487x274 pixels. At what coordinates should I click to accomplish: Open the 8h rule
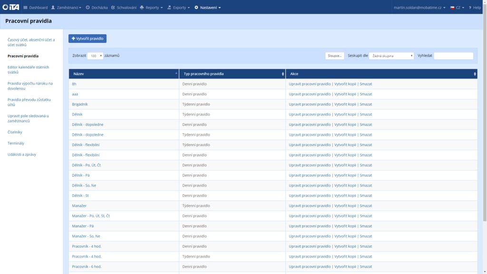tap(74, 84)
